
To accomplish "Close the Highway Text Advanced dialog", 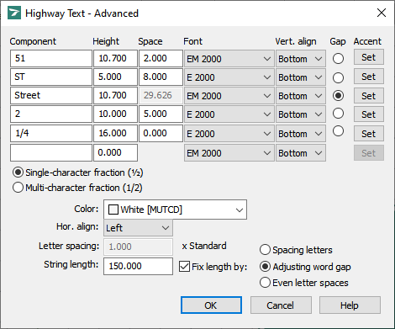I will click(x=382, y=13).
